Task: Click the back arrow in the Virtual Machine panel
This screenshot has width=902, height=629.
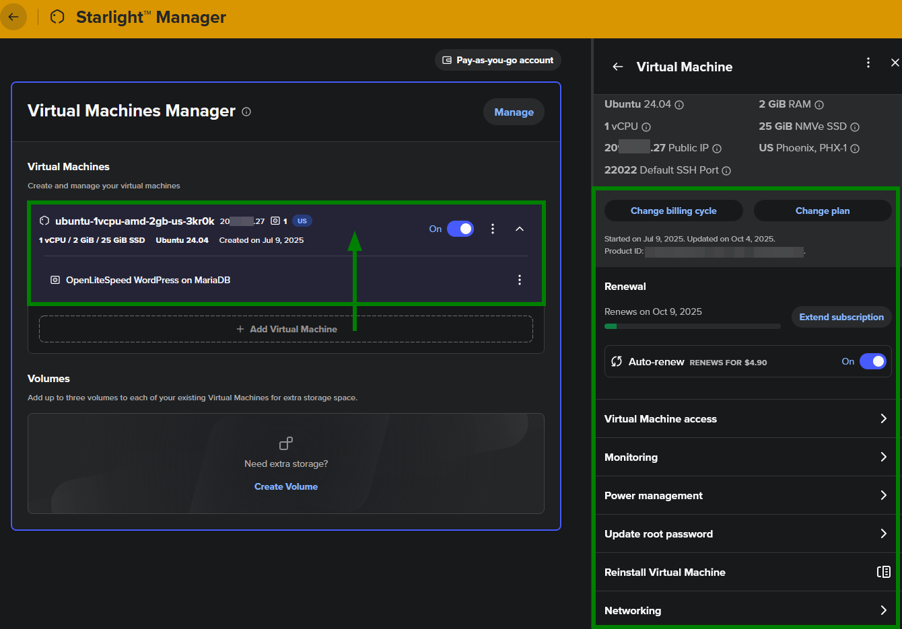Action: (618, 67)
